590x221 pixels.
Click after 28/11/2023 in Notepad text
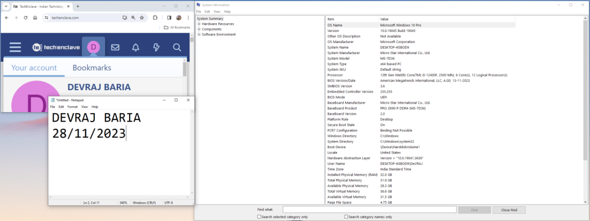126,133
